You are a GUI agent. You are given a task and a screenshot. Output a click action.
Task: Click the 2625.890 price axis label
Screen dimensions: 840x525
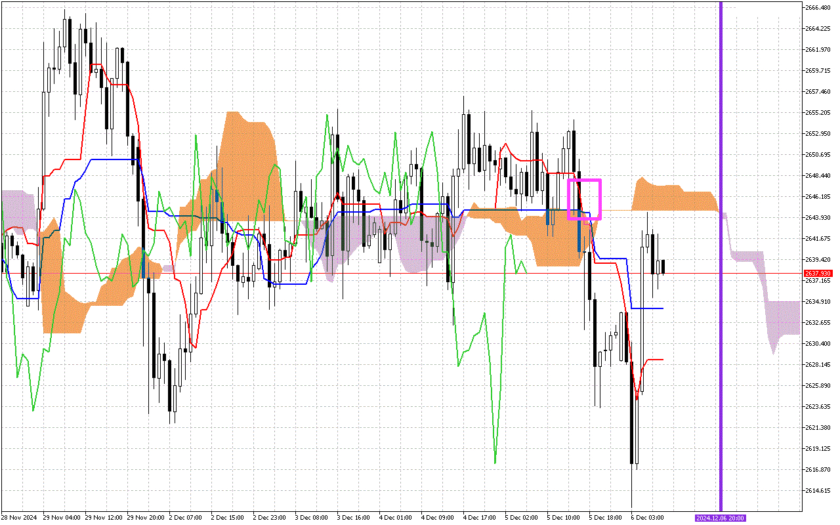click(818, 386)
